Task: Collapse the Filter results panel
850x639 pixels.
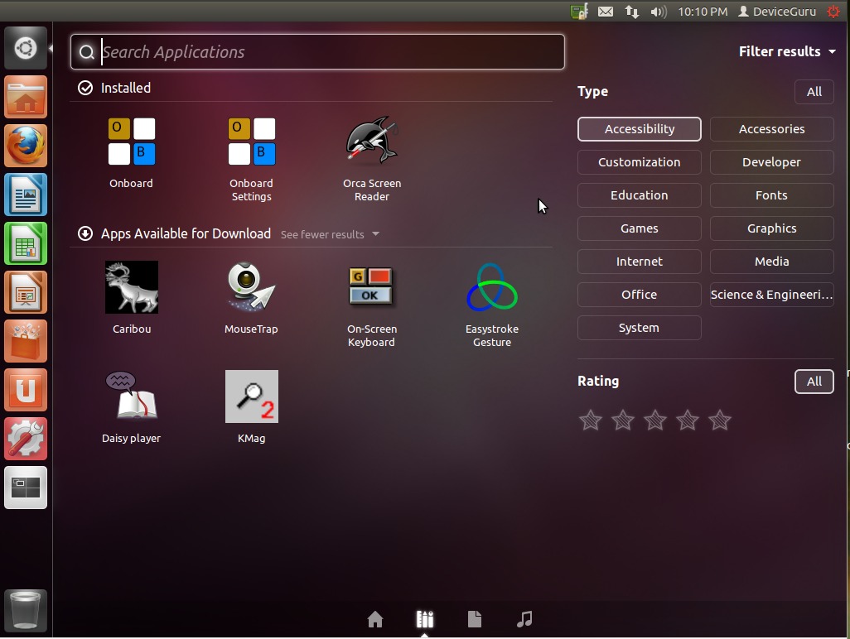Action: (x=787, y=51)
